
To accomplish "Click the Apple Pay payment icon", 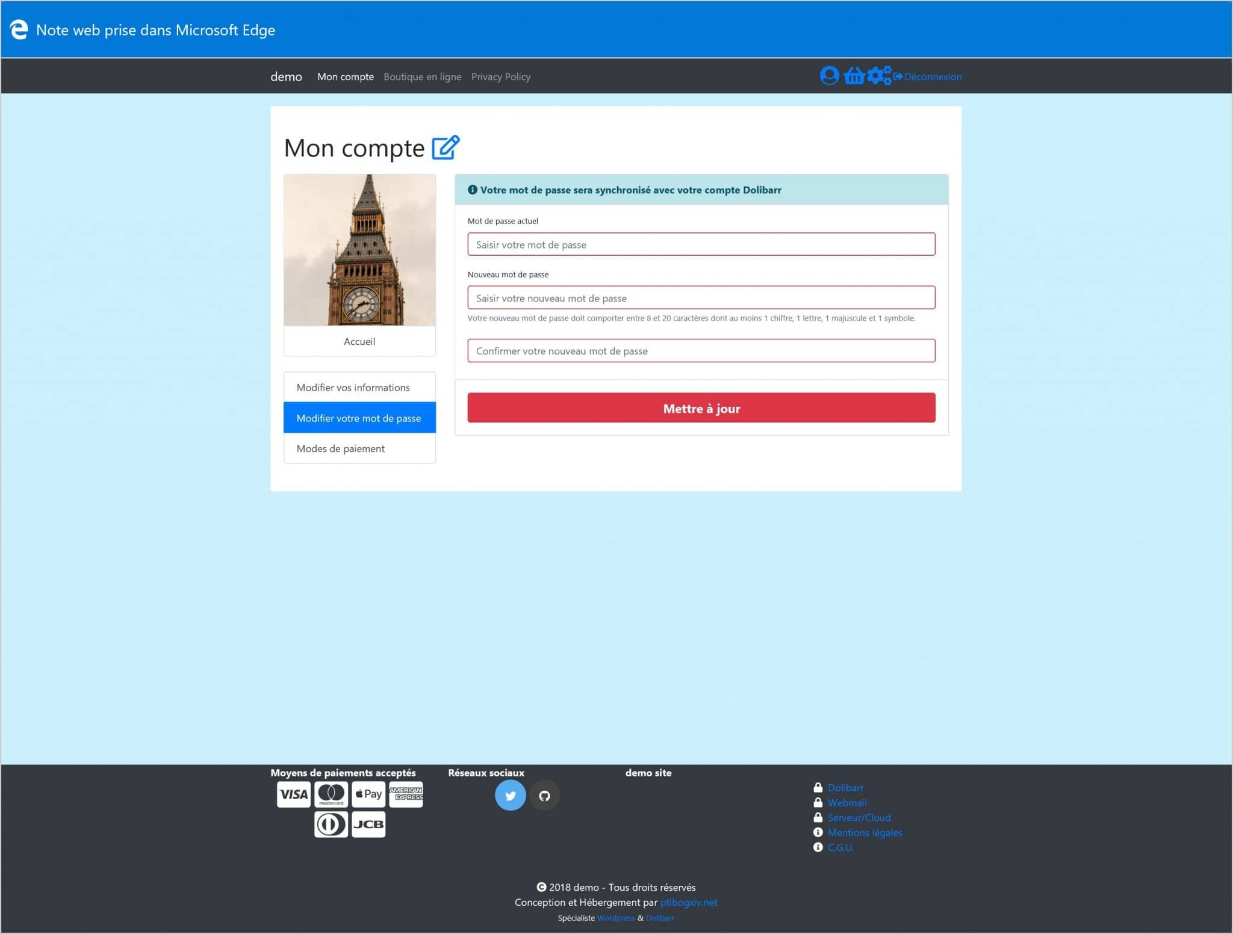I will 368,794.
